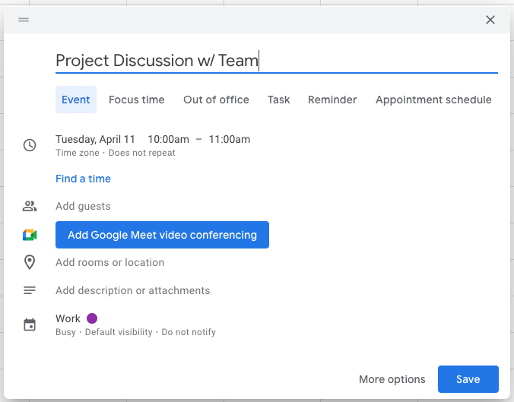
Task: Click Add rooms or location field
Action: [109, 262]
